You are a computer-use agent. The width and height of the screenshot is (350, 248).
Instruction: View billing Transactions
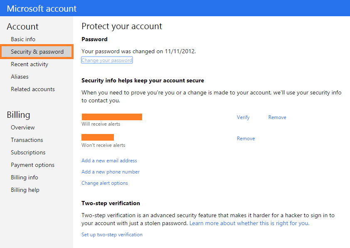pos(27,140)
